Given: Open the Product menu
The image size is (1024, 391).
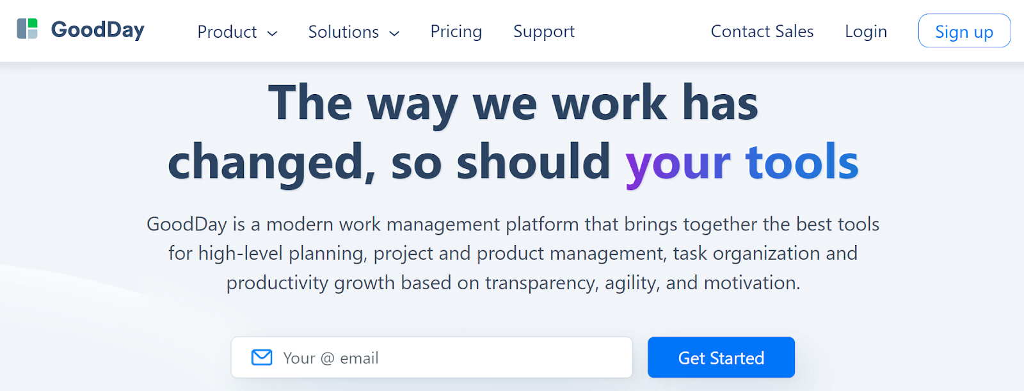Looking at the screenshot, I should [x=227, y=32].
